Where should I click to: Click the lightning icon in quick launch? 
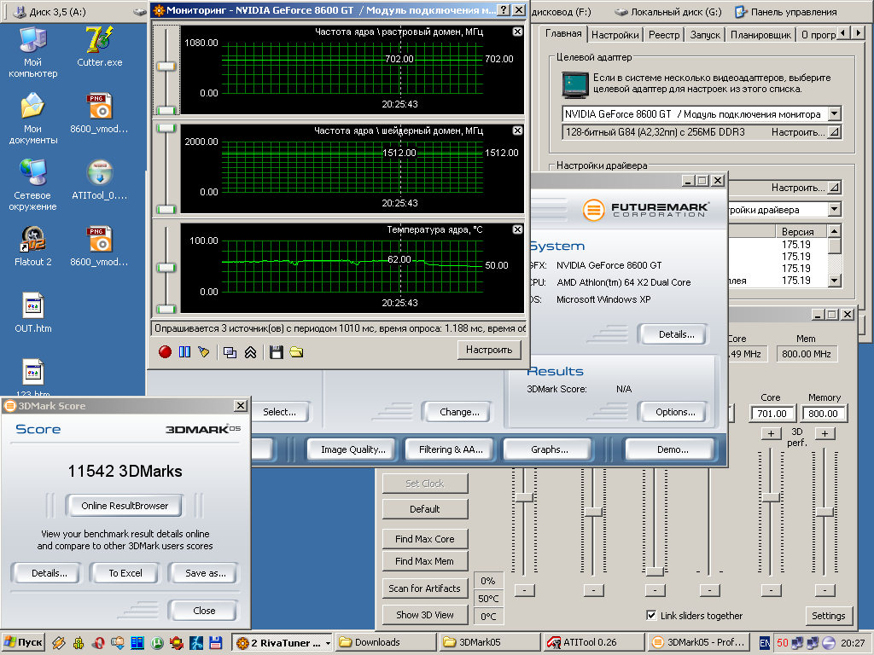[196, 643]
